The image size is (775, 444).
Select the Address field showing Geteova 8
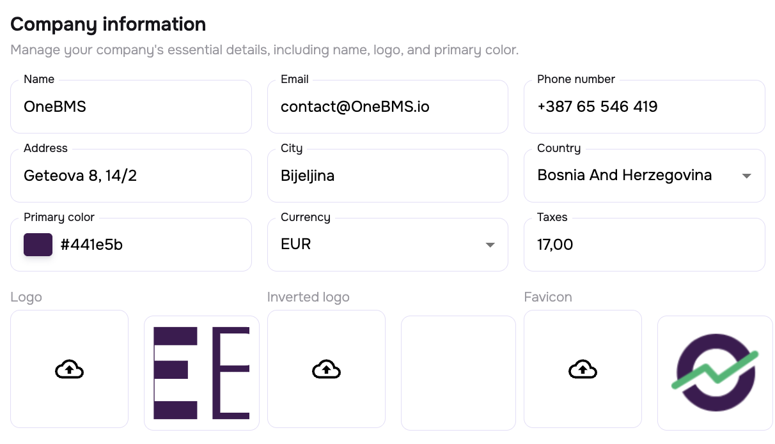click(x=131, y=176)
